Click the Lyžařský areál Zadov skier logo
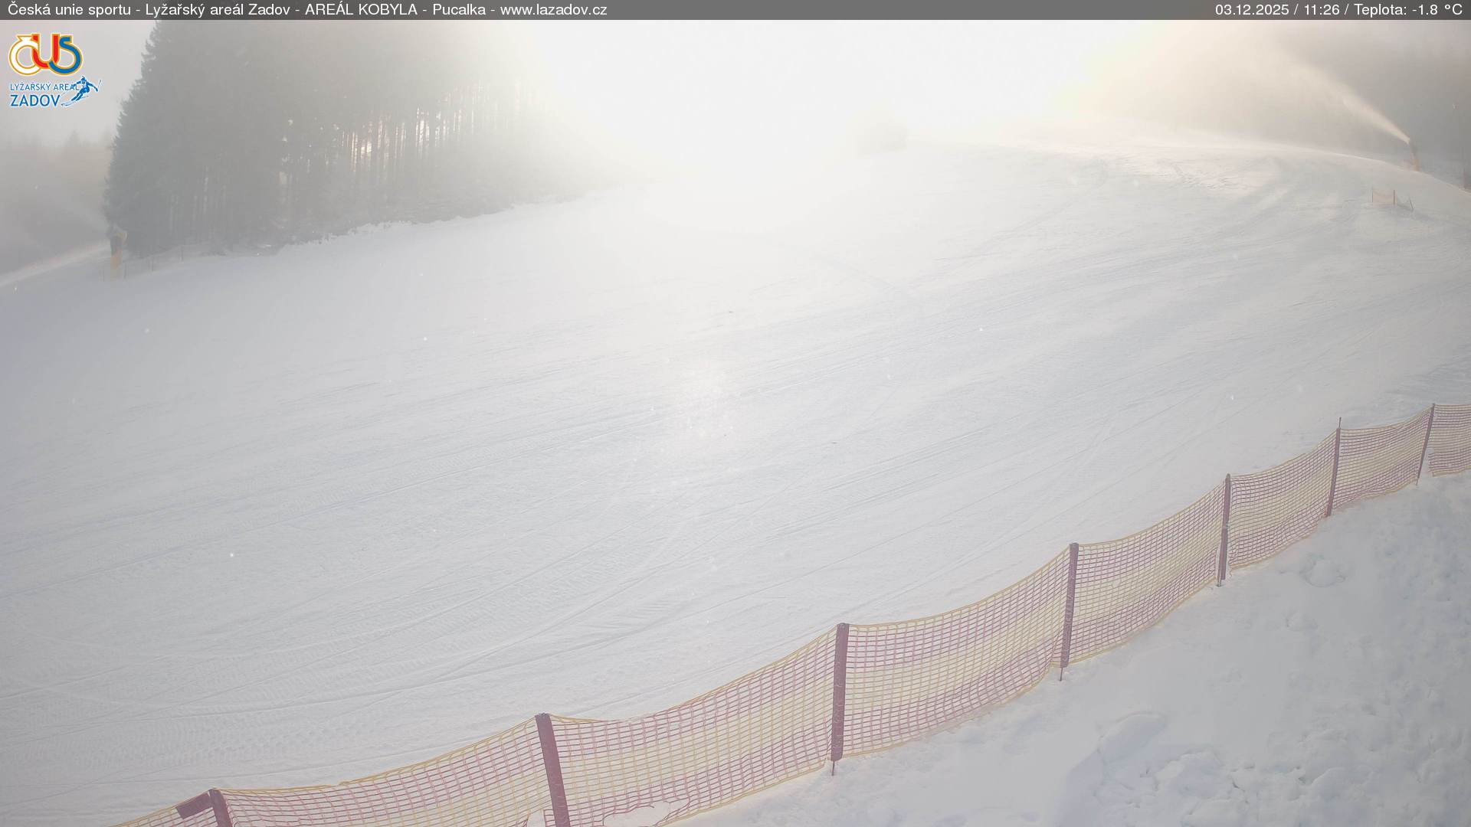The width and height of the screenshot is (1471, 827). 54,93
